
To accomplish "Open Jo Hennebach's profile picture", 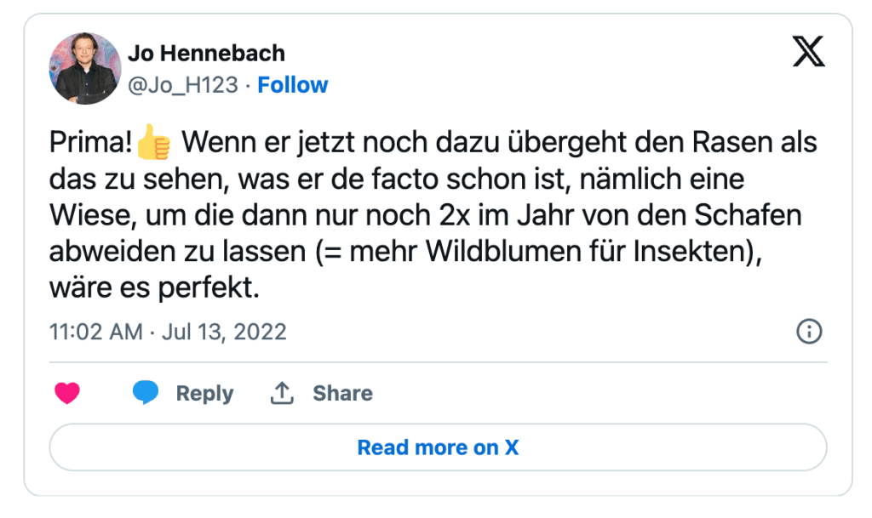I will 85,68.
